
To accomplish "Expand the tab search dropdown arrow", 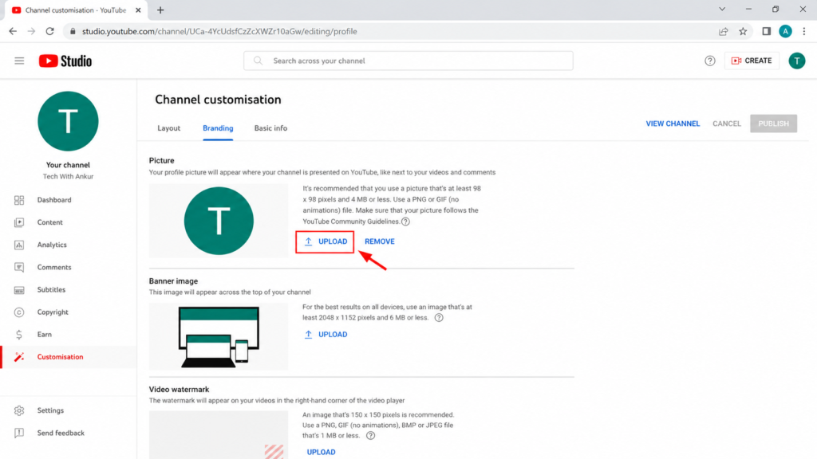I will coord(721,10).
